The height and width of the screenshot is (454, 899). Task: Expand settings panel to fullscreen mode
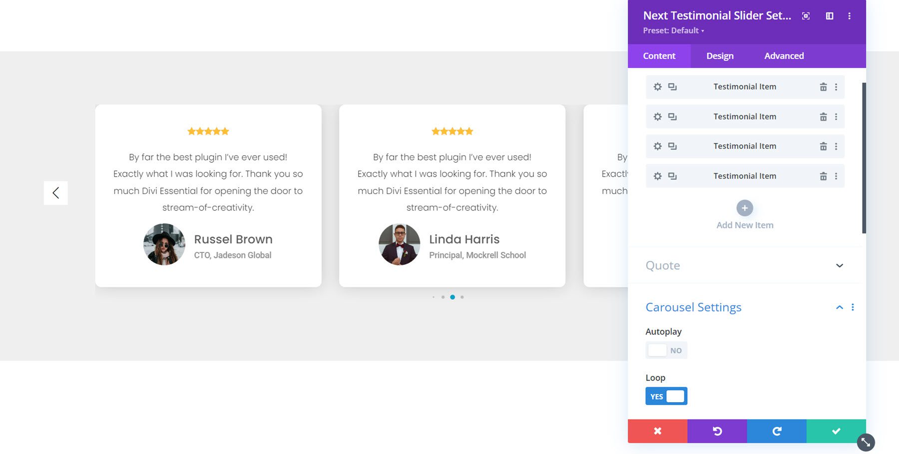pos(806,16)
